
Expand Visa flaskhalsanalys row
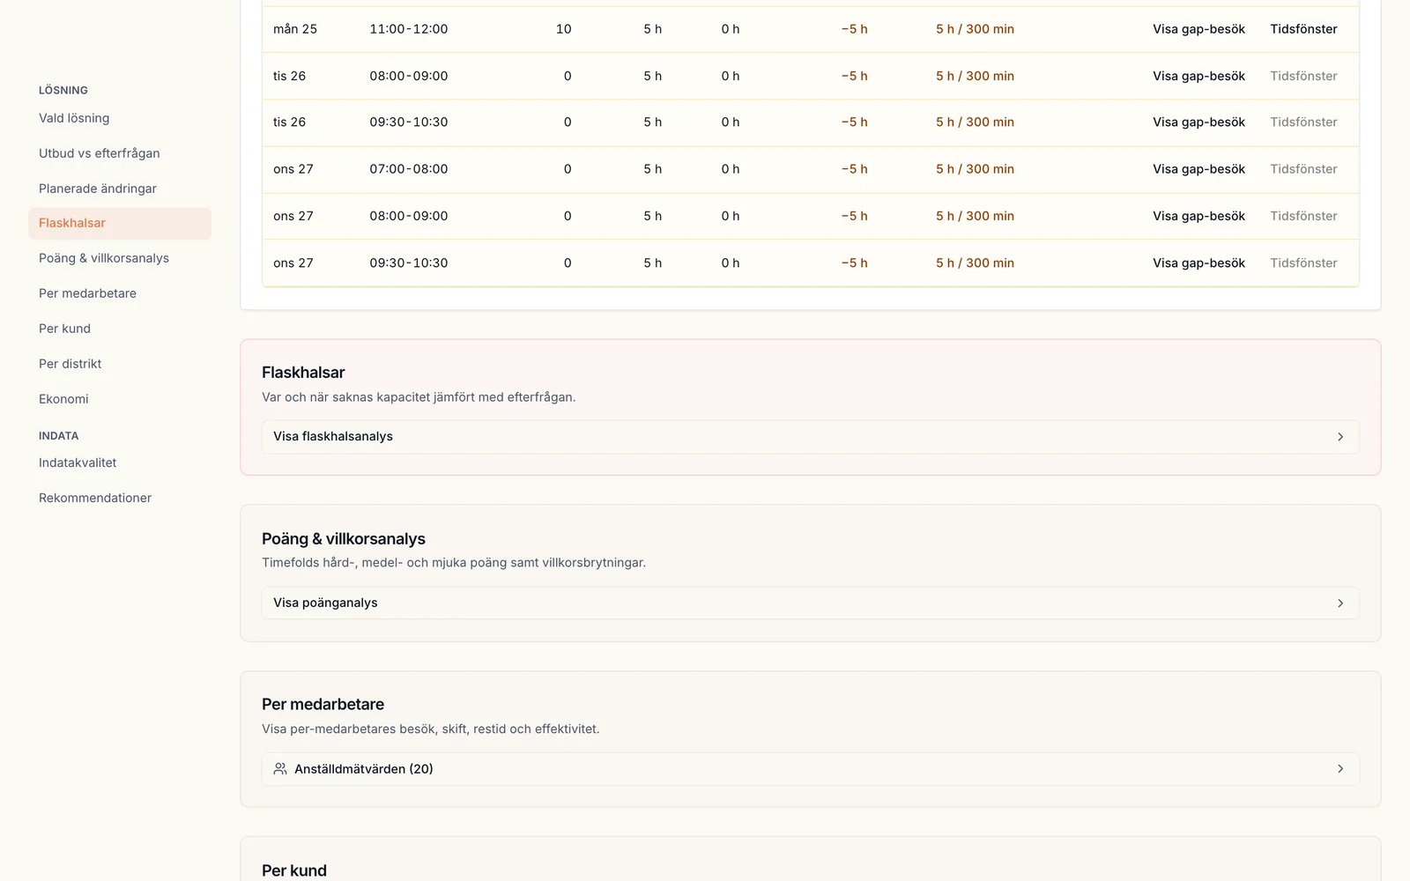(810, 437)
